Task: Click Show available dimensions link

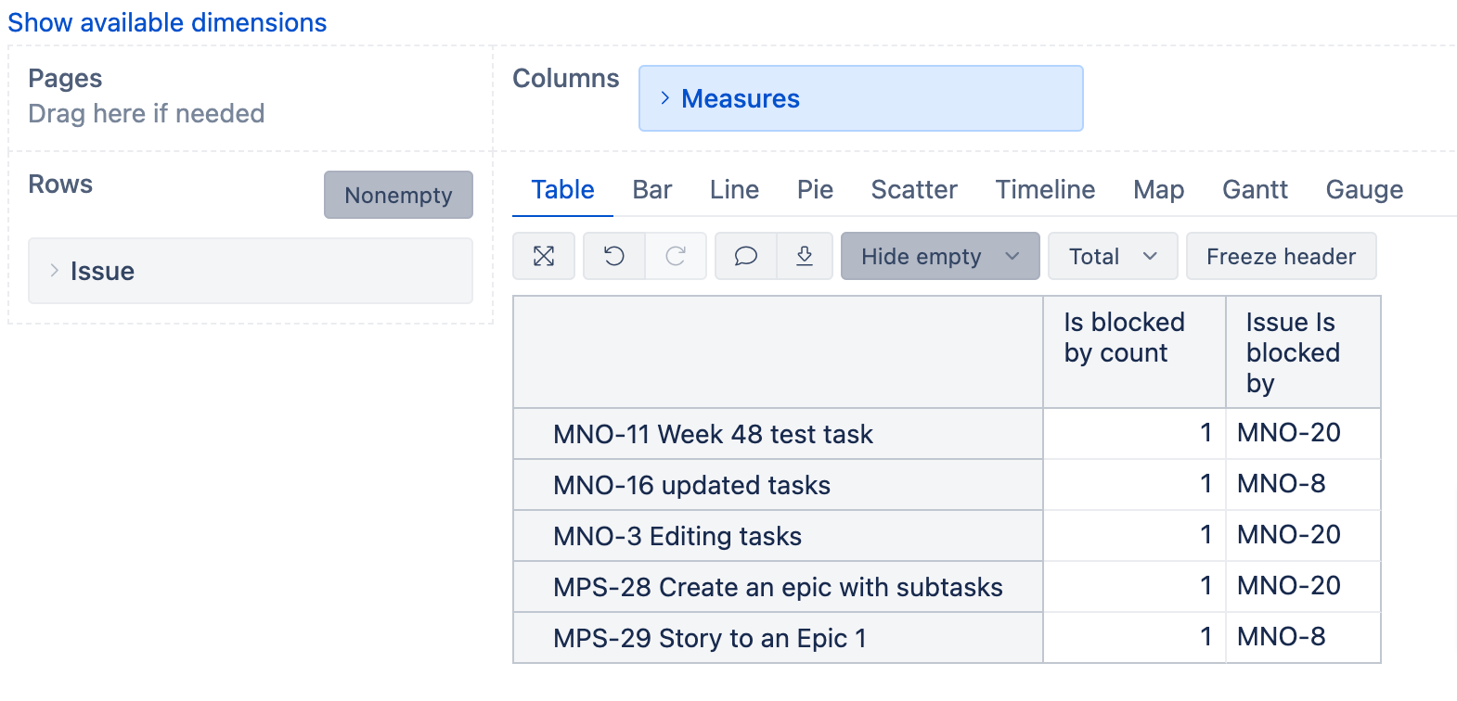Action: pyautogui.click(x=167, y=22)
